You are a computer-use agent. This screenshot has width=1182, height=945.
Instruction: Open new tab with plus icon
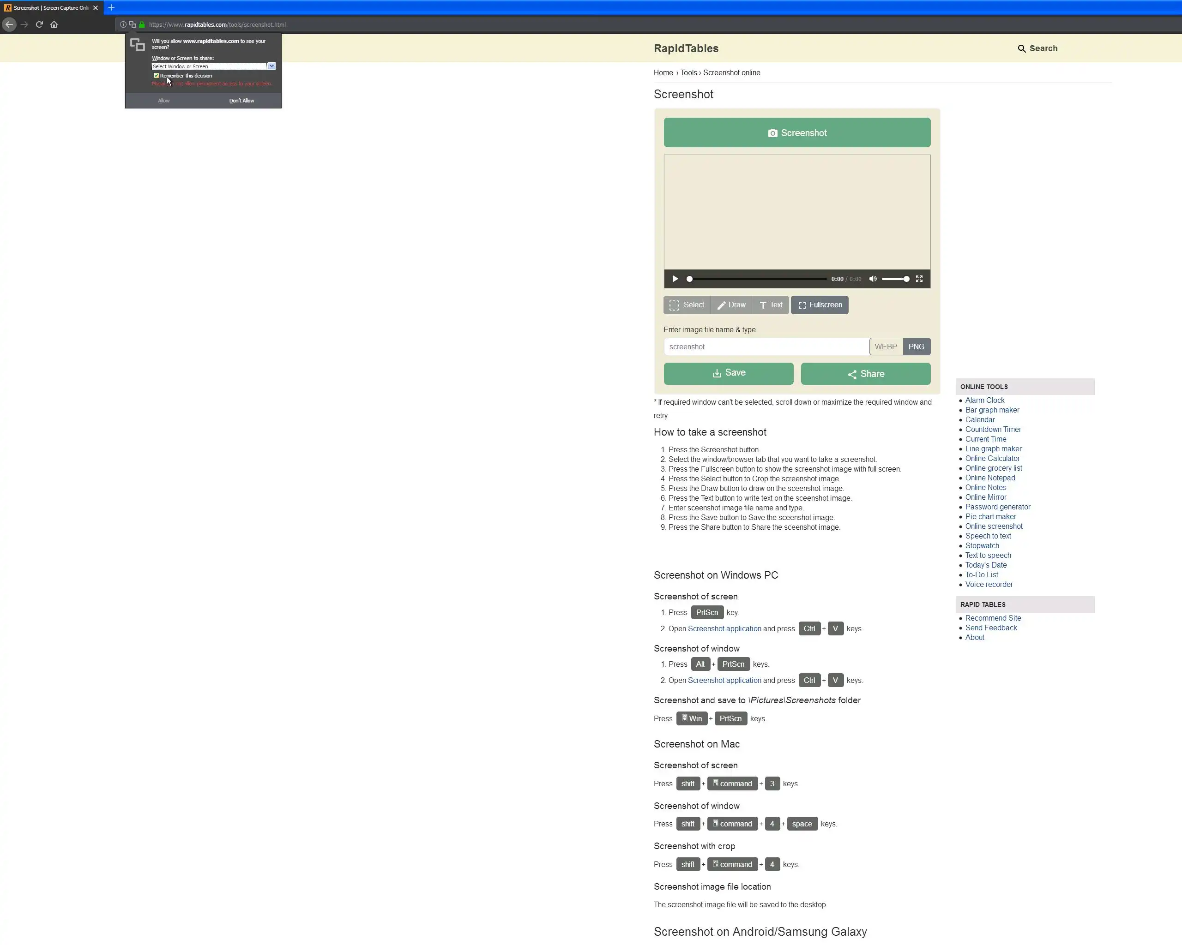point(111,8)
